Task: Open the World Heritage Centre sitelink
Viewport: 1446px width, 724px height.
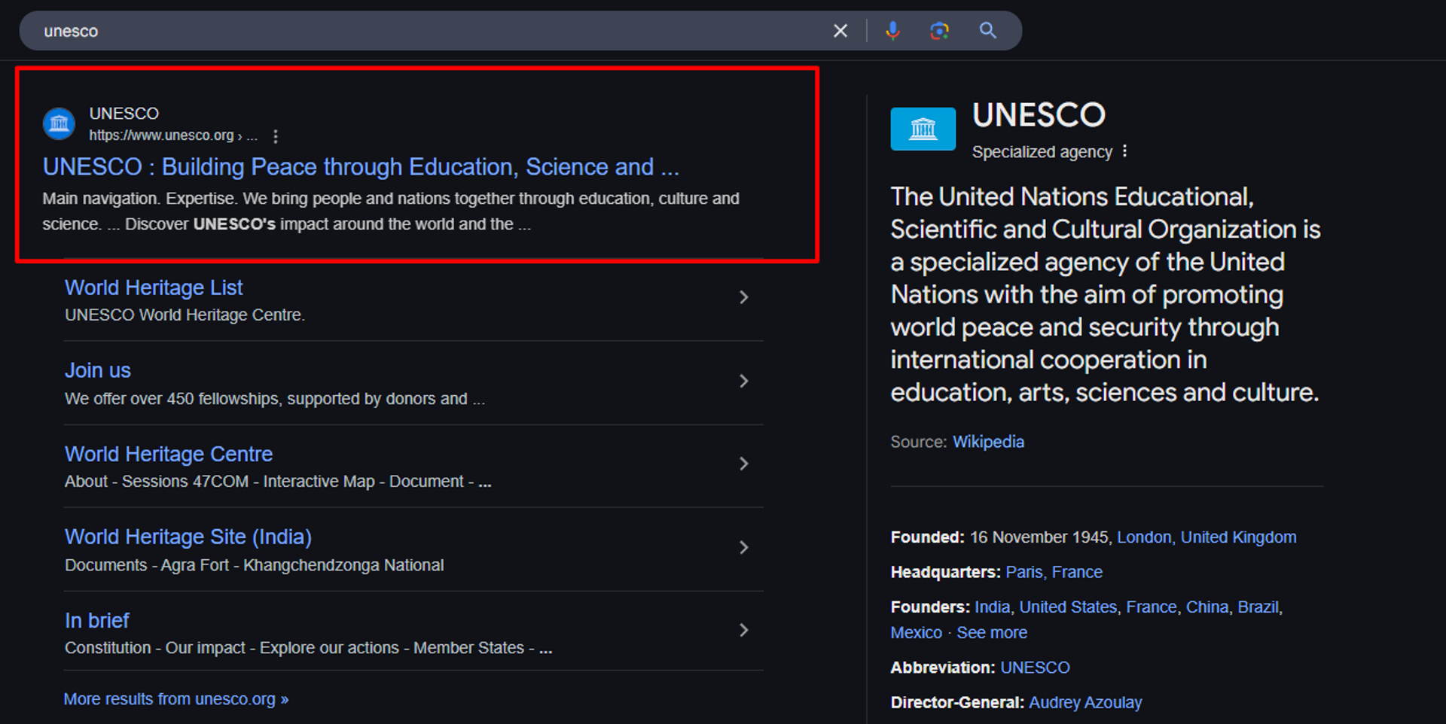Action: [169, 454]
